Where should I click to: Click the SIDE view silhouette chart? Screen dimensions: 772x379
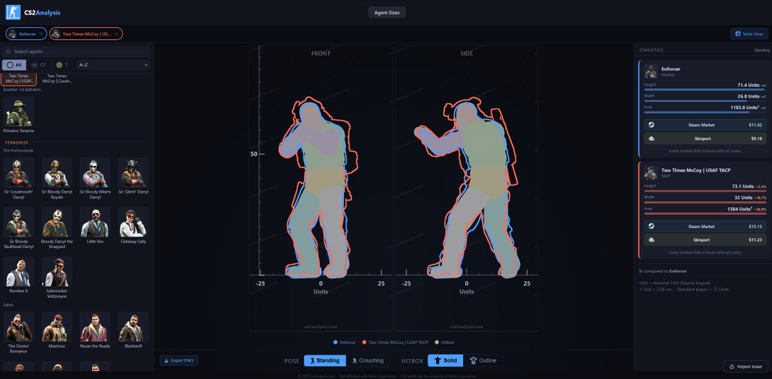tap(466, 188)
